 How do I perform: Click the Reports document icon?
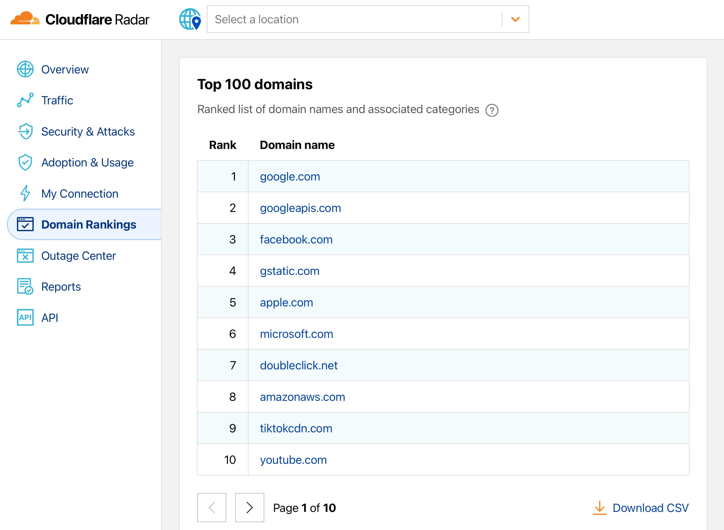25,286
